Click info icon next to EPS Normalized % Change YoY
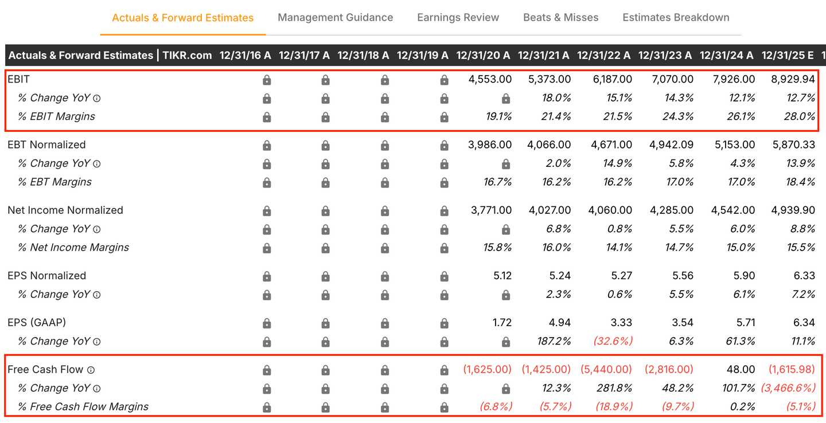 click(96, 295)
